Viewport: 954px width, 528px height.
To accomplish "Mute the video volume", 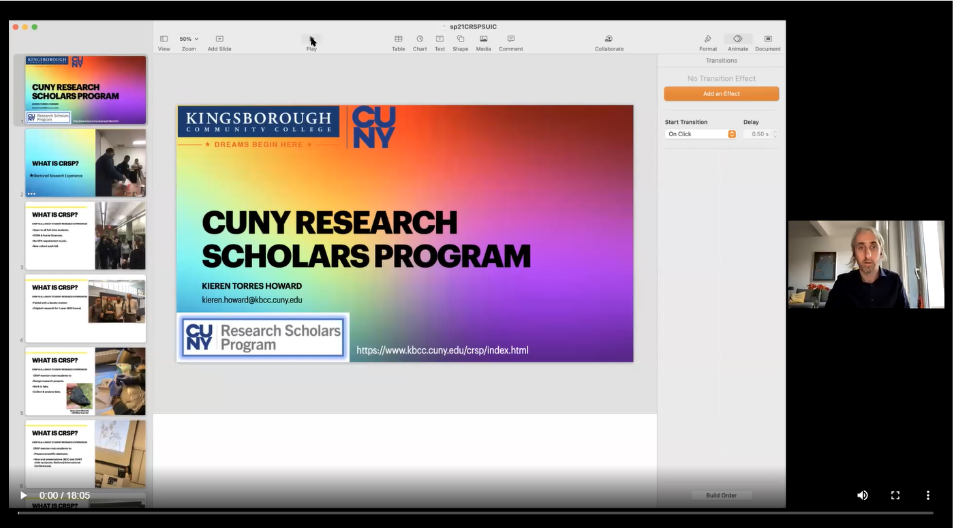I will tap(863, 495).
